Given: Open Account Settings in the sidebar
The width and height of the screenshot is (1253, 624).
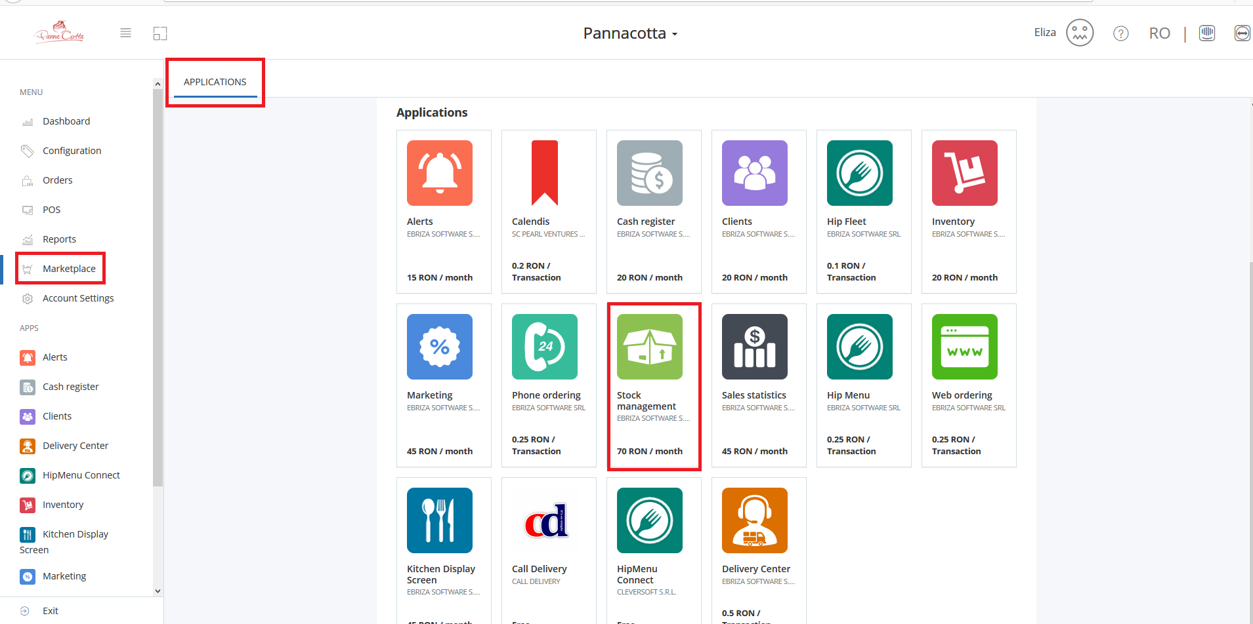Looking at the screenshot, I should pyautogui.click(x=78, y=298).
